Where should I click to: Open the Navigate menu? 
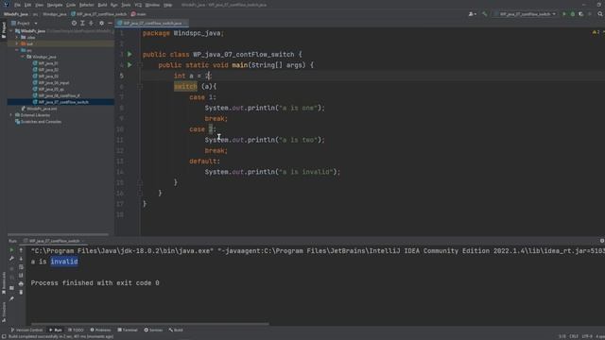pos(55,5)
